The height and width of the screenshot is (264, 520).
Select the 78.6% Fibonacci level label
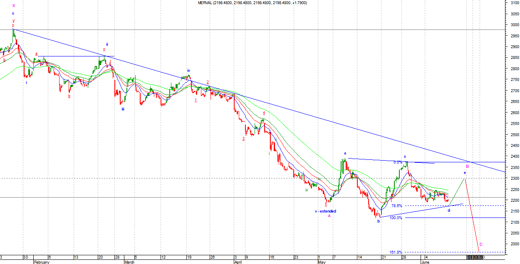[397, 206]
